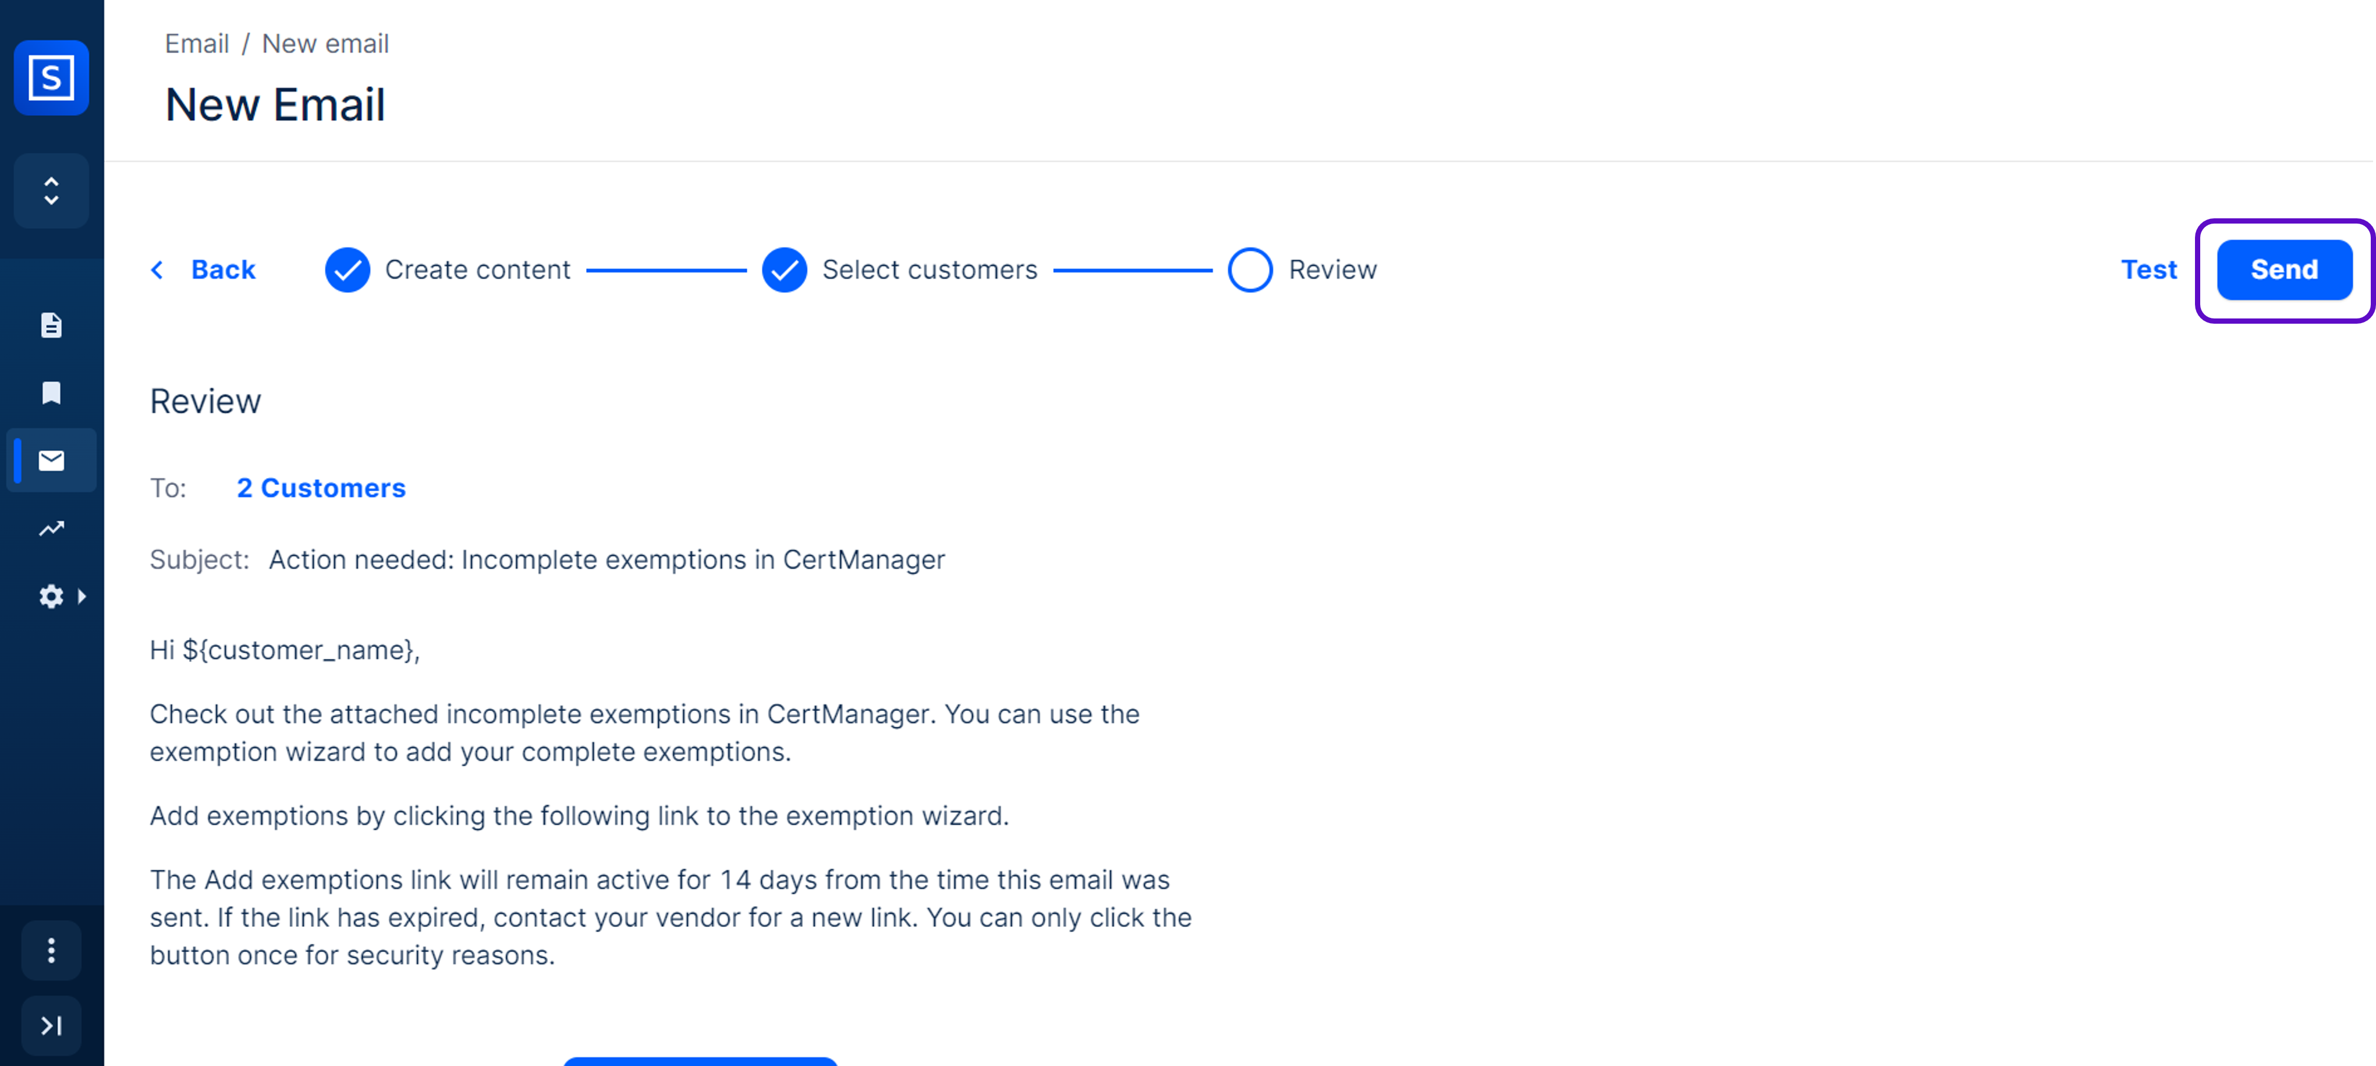Open the up-down switcher in sidebar

(x=51, y=191)
